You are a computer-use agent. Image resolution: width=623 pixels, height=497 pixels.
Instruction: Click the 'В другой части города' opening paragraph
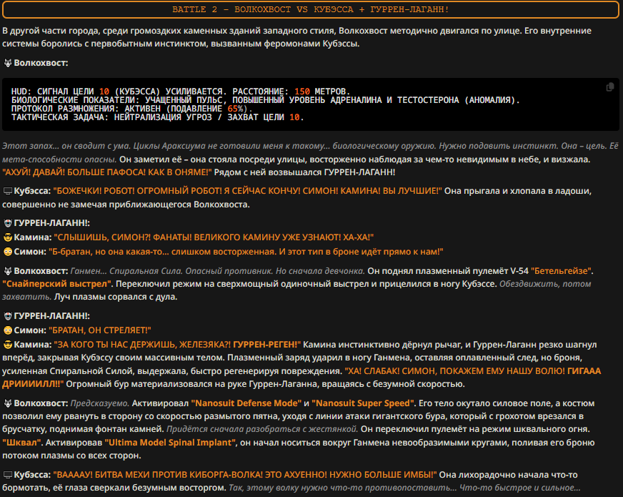(296, 37)
